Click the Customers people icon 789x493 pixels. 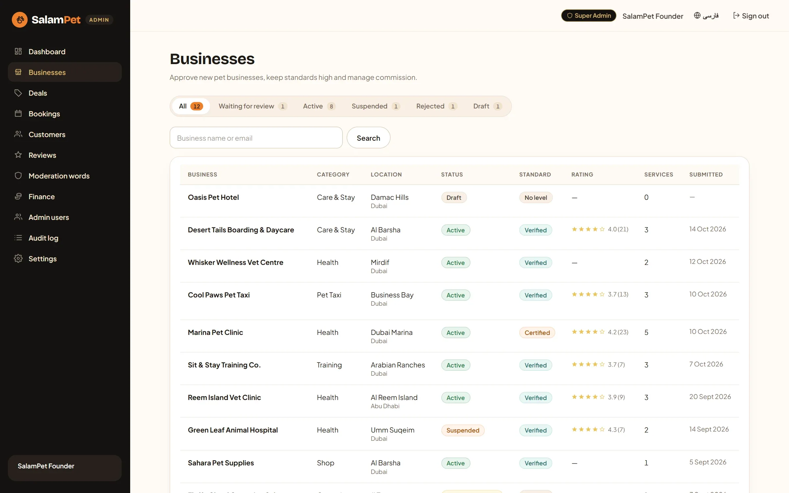18,134
